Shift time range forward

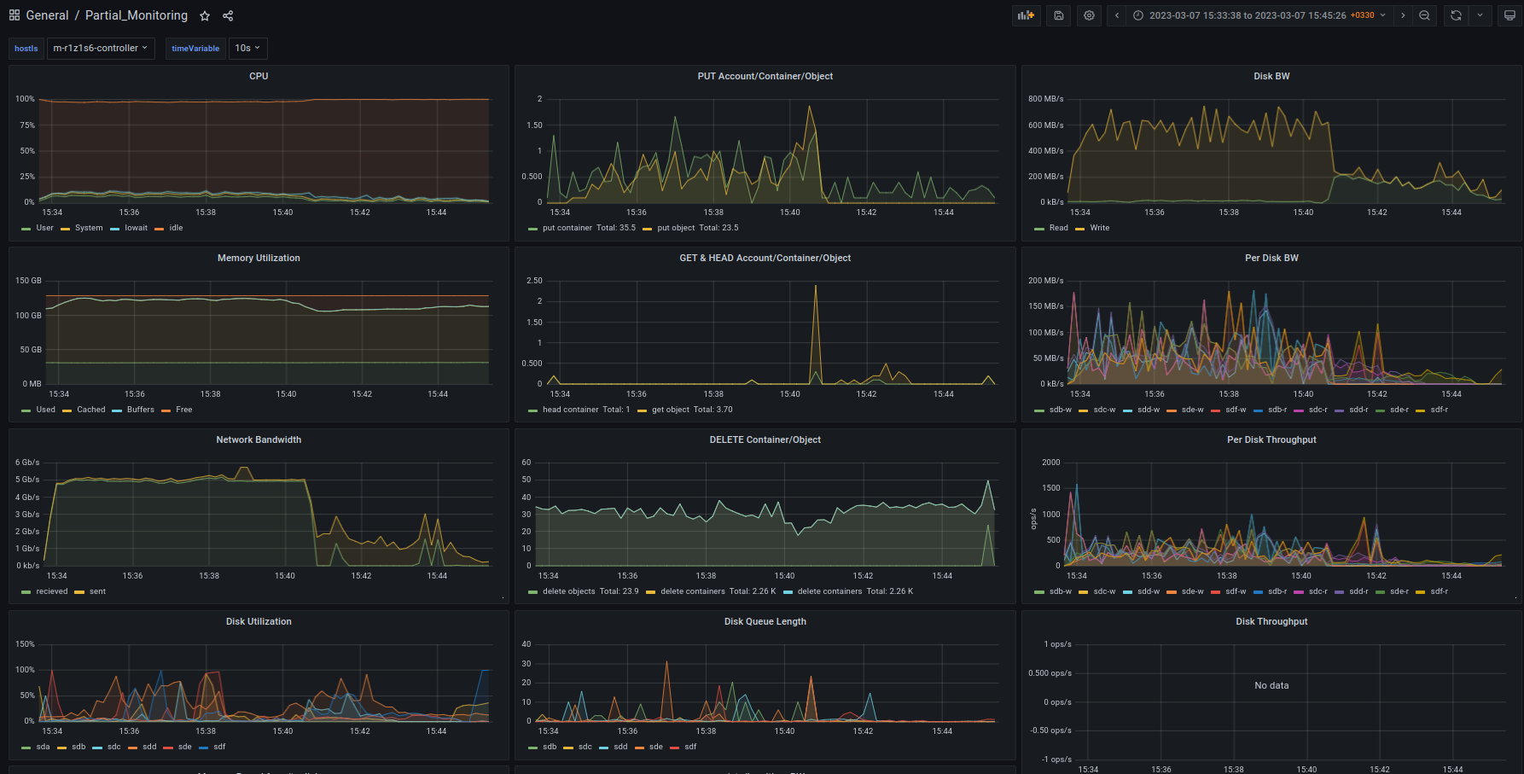pos(1403,15)
